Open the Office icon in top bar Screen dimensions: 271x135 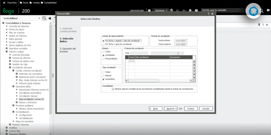tap(171, 11)
